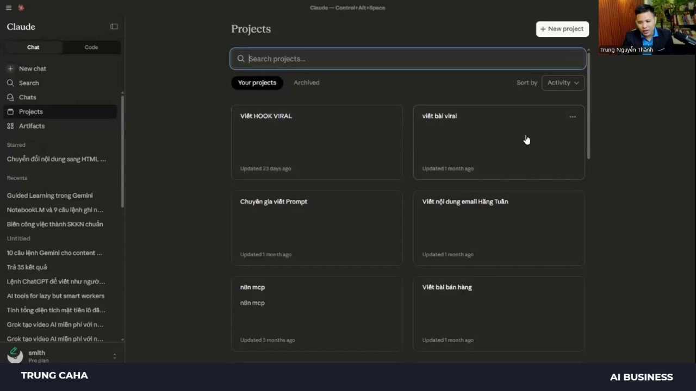Click the Projects page heading
The image size is (696, 391).
[x=251, y=29]
